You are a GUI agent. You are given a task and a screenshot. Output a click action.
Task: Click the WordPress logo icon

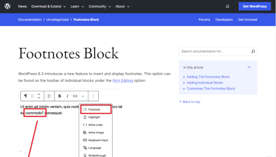pos(7,6)
